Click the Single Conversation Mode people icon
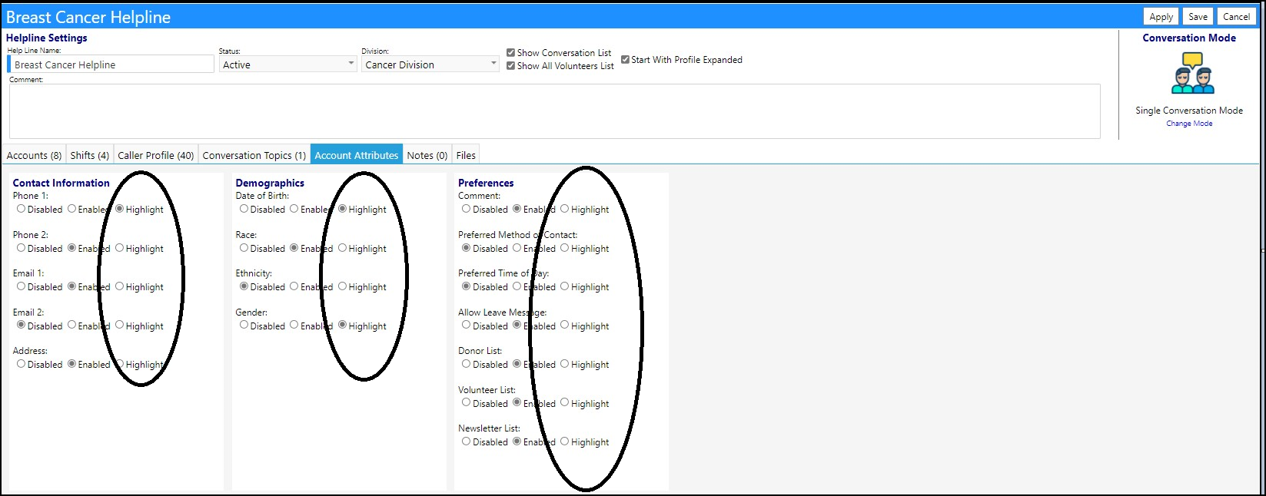The width and height of the screenshot is (1266, 496). tap(1192, 73)
